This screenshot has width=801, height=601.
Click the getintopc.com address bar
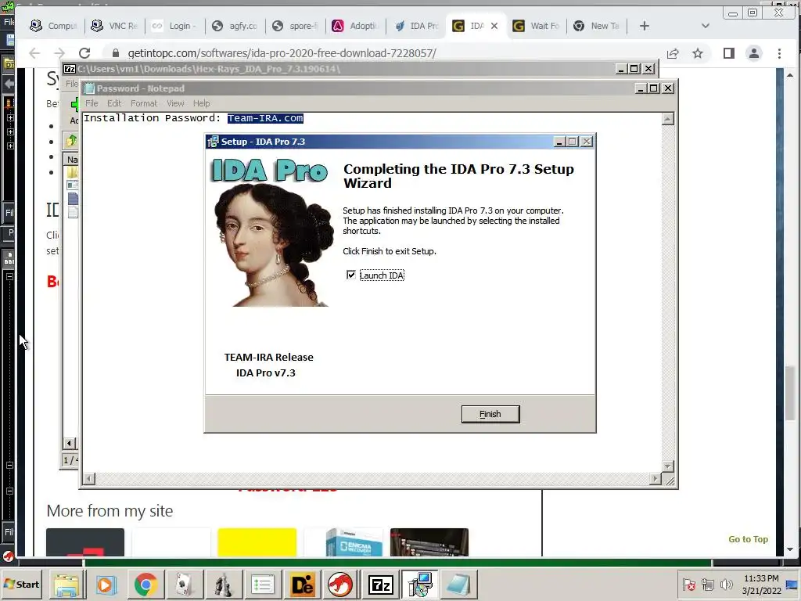tap(282, 53)
